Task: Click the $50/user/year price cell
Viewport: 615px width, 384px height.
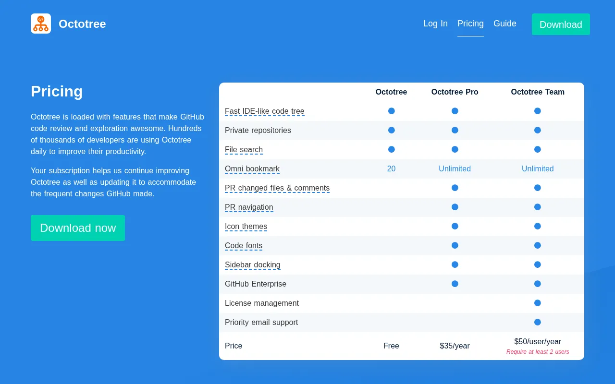Action: (538, 342)
